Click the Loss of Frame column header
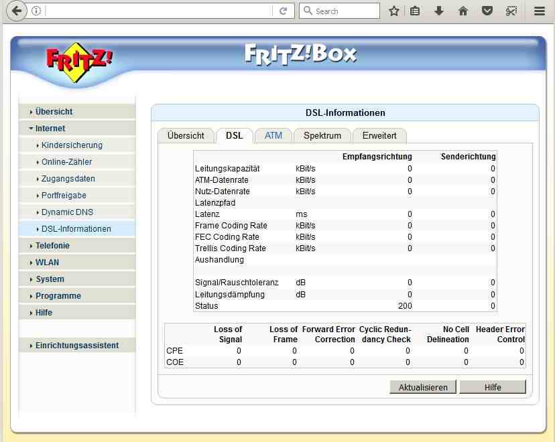 click(284, 334)
